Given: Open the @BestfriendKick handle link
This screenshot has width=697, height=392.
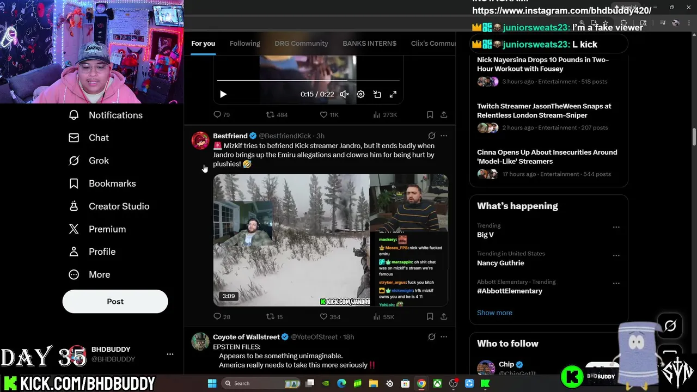Looking at the screenshot, I should [285, 136].
